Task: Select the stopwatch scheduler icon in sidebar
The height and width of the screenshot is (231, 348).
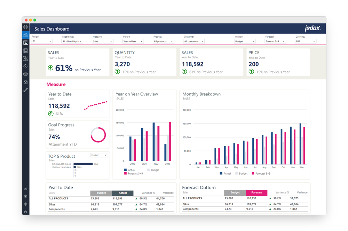Action: (x=25, y=66)
